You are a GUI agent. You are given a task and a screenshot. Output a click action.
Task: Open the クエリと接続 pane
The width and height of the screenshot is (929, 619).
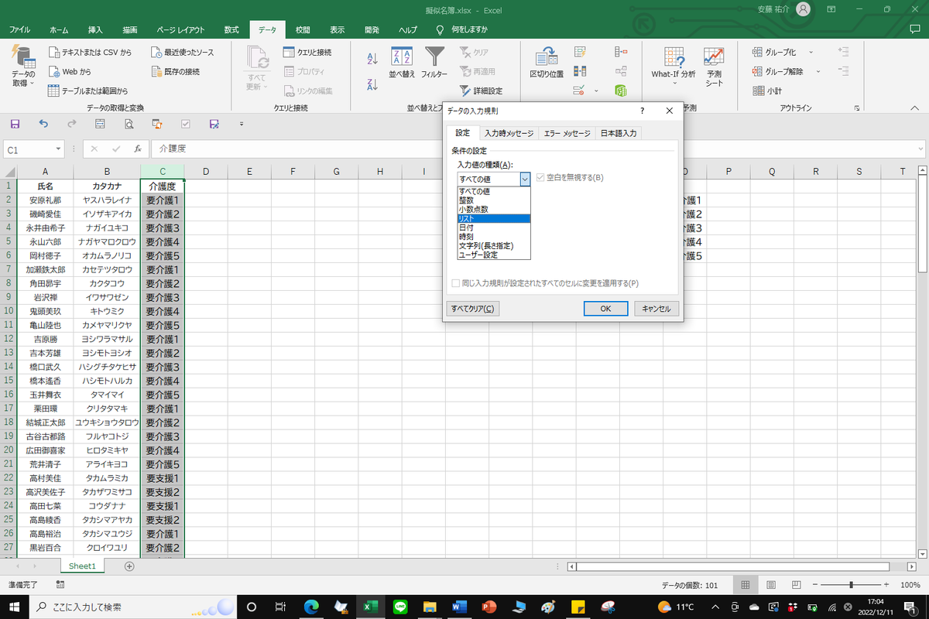(x=307, y=52)
